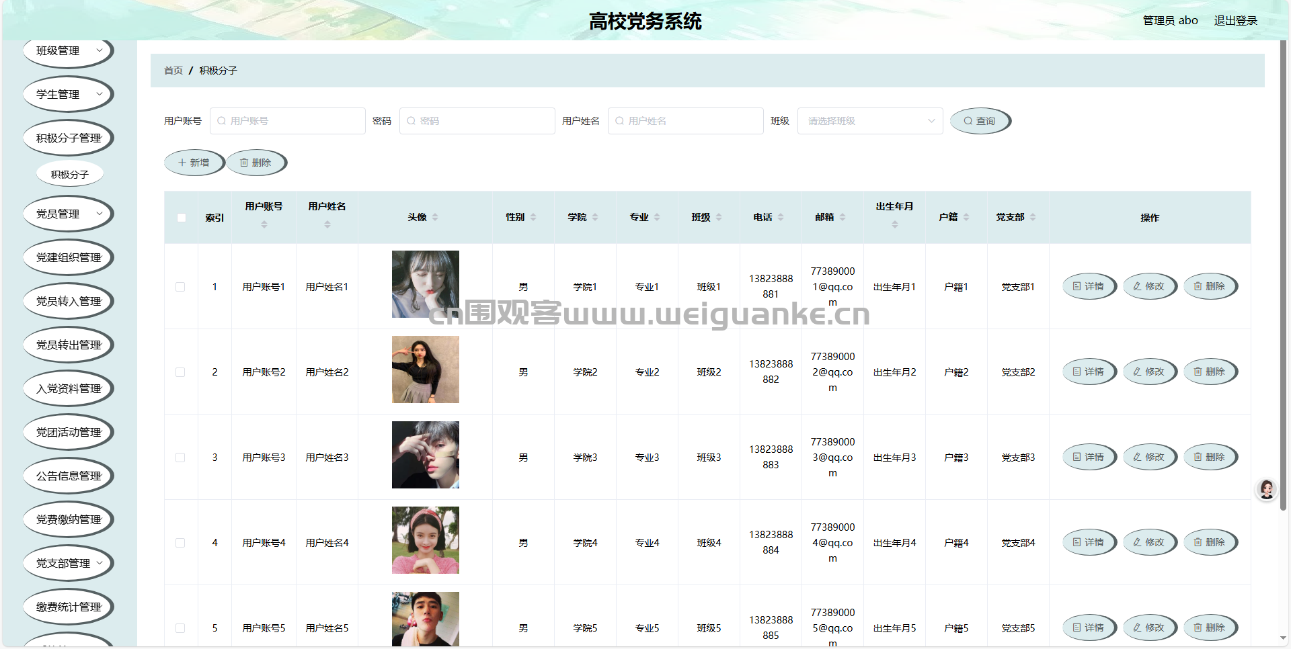Click 修改 for 用户账号5
This screenshot has width=1291, height=649.
[x=1150, y=628]
